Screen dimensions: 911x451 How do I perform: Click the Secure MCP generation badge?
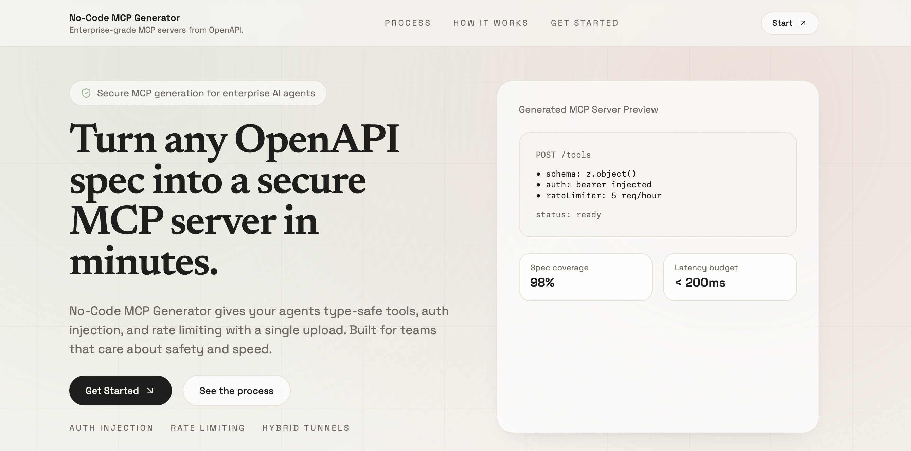[198, 93]
